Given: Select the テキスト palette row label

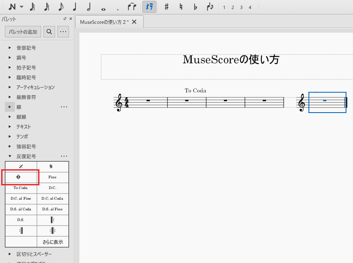Looking at the screenshot, I should click(23, 127).
